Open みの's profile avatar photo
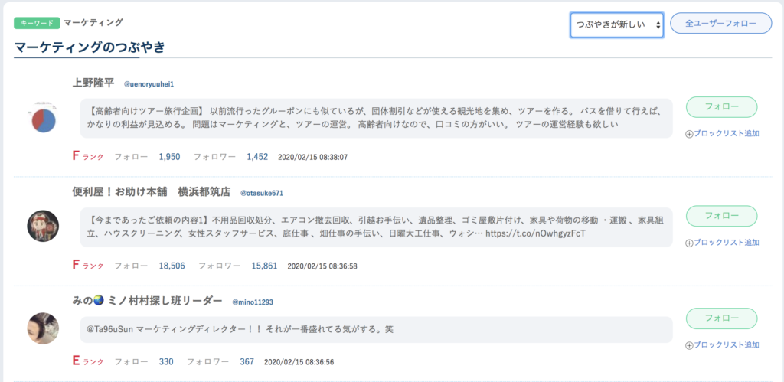The image size is (784, 382). 43,328
